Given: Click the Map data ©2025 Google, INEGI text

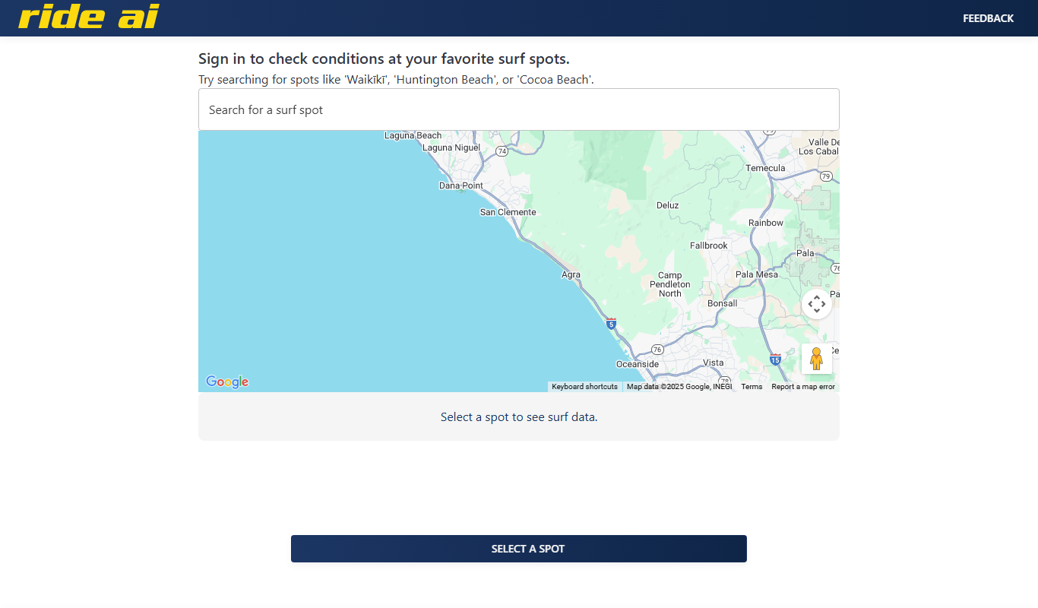Looking at the screenshot, I should click(679, 387).
